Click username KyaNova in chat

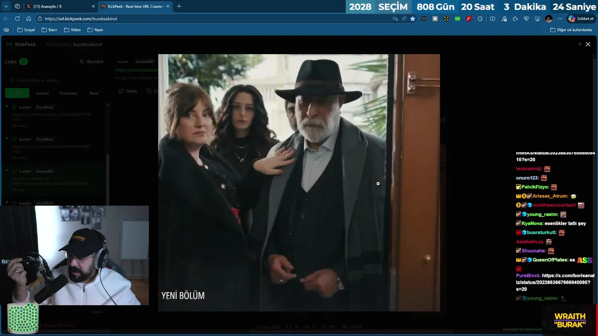pos(532,224)
